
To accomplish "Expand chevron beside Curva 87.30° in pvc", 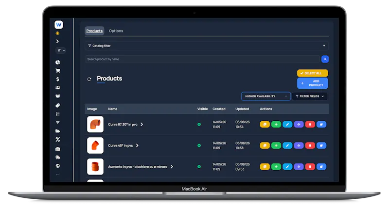I will [142, 125].
